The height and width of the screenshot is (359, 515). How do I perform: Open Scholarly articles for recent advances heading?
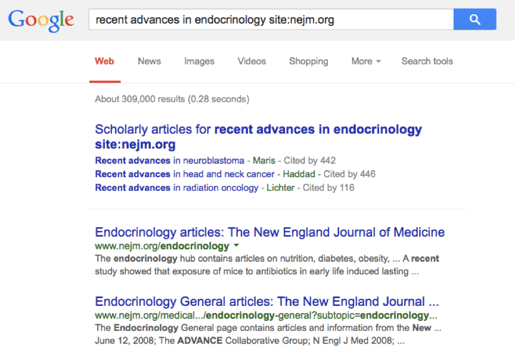[258, 137]
